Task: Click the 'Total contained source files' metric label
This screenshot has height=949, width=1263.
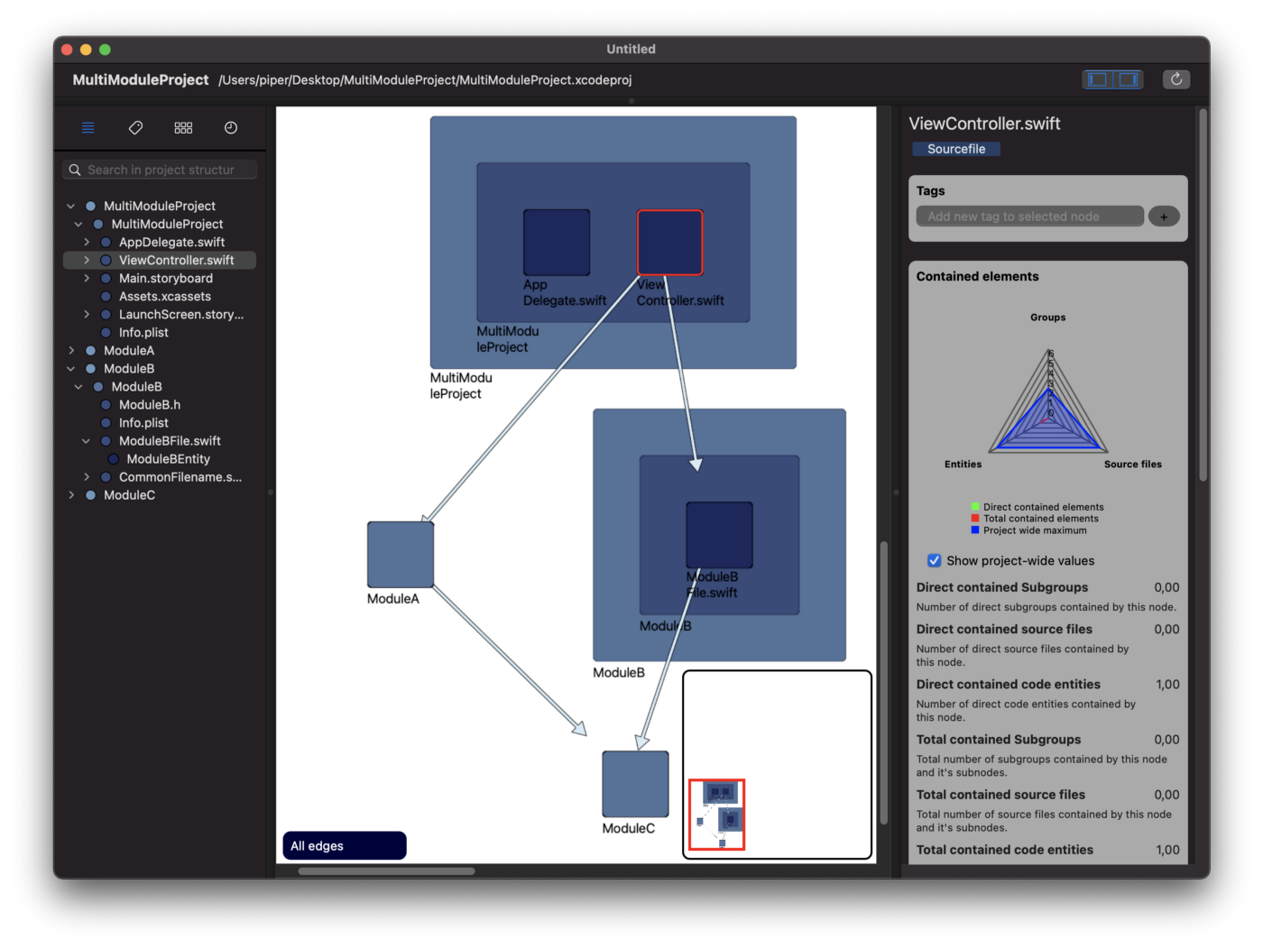Action: pyautogui.click(x=1000, y=794)
